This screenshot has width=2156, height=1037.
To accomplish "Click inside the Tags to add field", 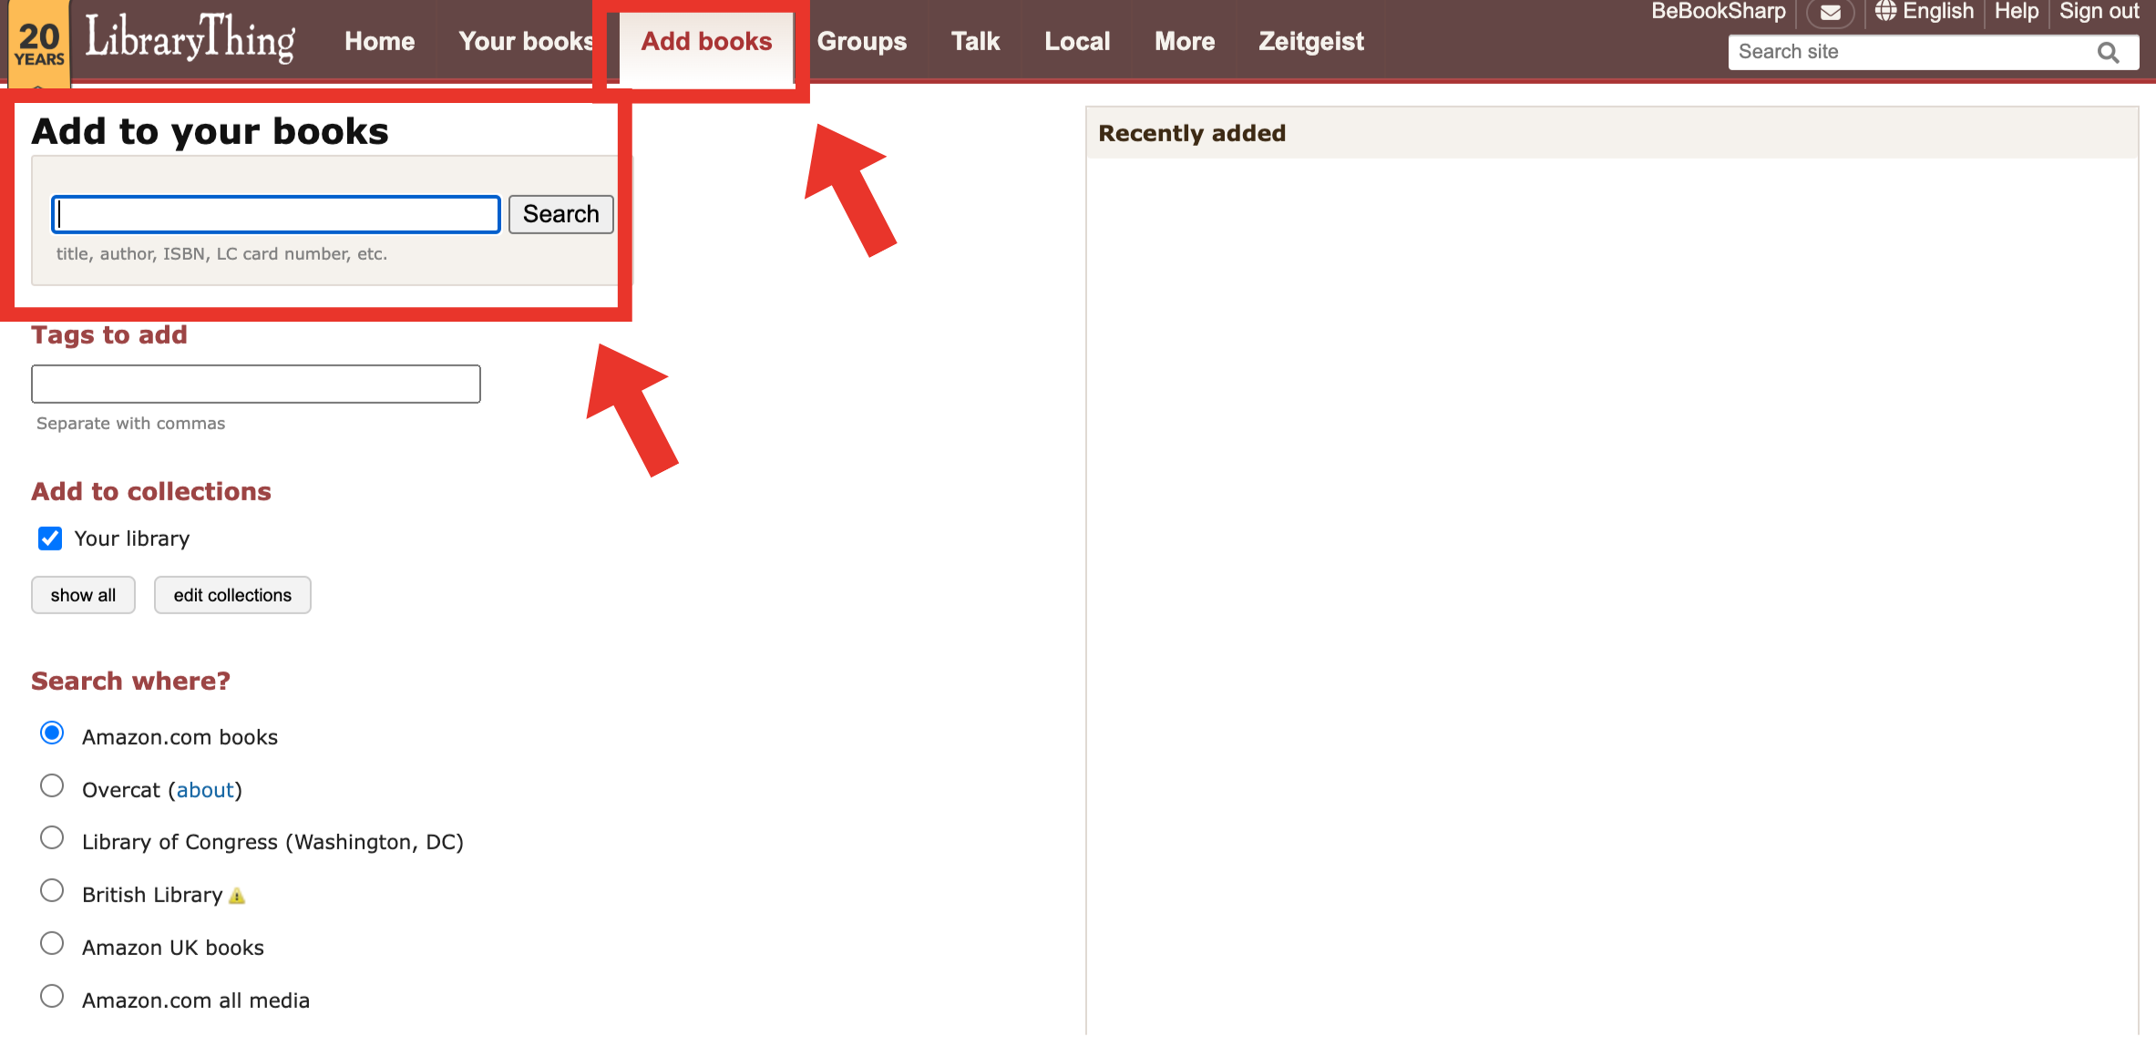I will [x=255, y=384].
